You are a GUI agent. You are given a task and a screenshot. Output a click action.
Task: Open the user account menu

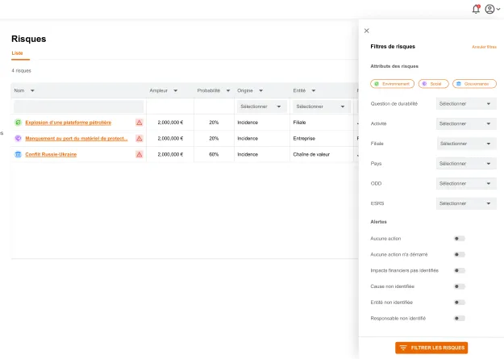pos(492,9)
